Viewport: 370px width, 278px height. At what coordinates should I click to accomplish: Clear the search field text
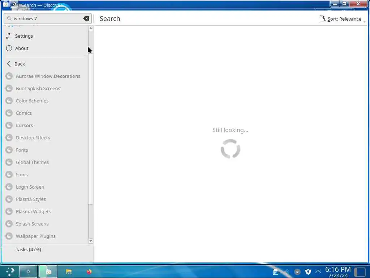(x=86, y=18)
